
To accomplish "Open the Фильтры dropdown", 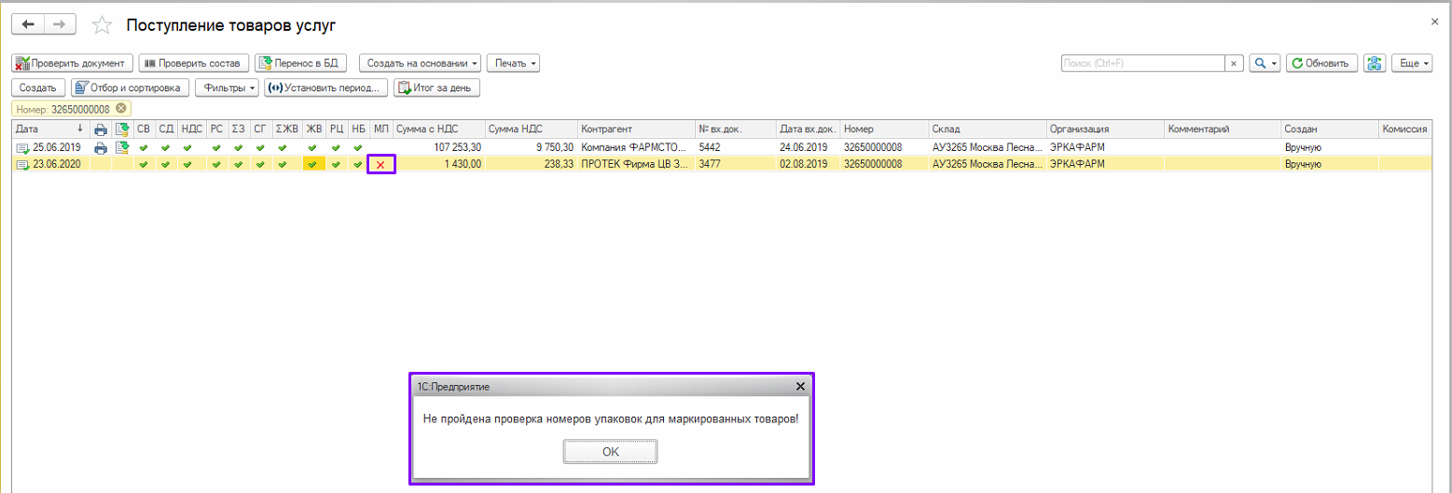I will pos(227,88).
